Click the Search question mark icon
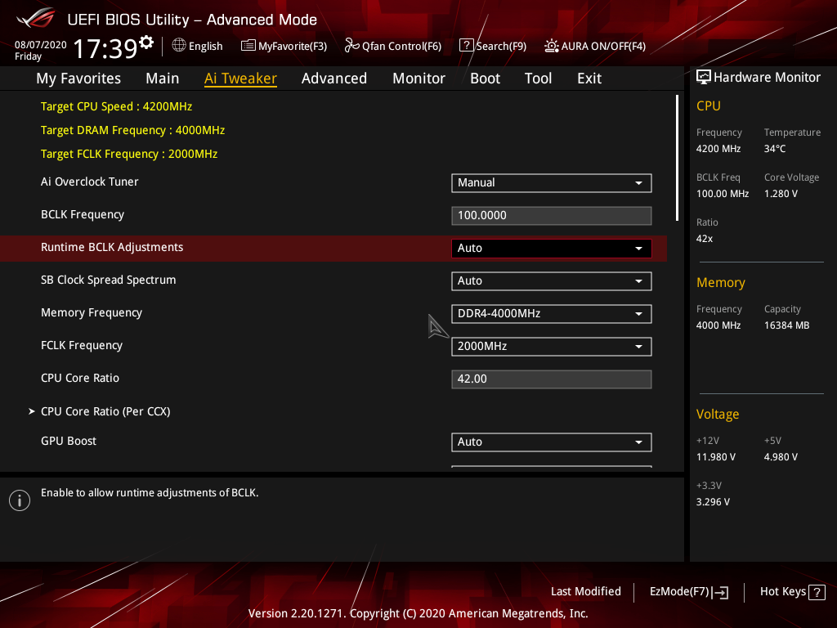This screenshot has width=837, height=628. (466, 46)
